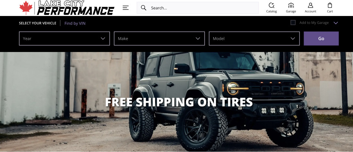The height and width of the screenshot is (152, 353).
Task: Follow the Find by VIN link
Action: [x=75, y=23]
